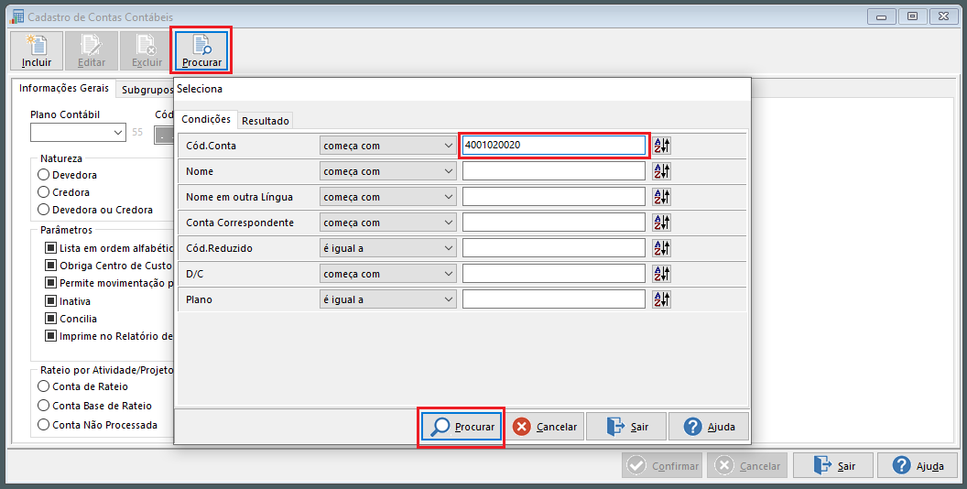The width and height of the screenshot is (967, 489).
Task: Click Confirmar button in main footer
Action: (x=662, y=465)
